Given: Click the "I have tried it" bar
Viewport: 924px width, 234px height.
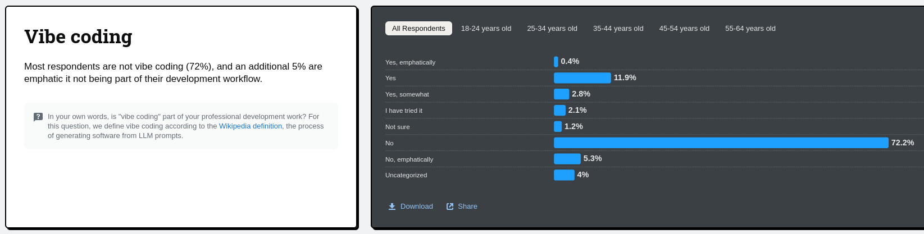Looking at the screenshot, I should point(559,111).
